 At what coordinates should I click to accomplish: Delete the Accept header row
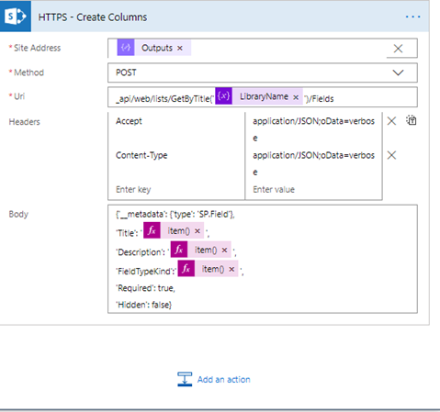click(391, 121)
